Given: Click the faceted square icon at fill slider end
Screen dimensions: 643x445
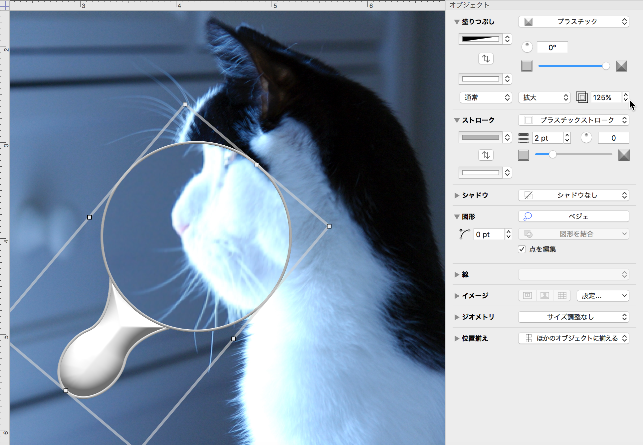Looking at the screenshot, I should click(621, 66).
